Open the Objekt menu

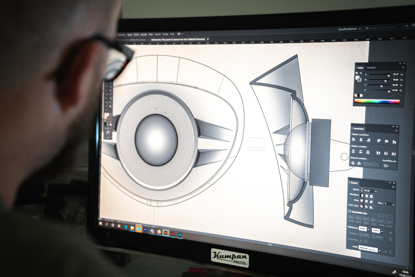(x=129, y=35)
